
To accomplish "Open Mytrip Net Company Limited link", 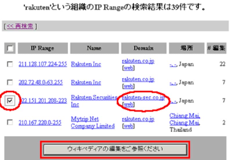I will (x=93, y=123).
